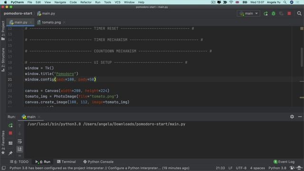Click the main.py path in Run console
The height and width of the screenshot is (171, 304).
134,124
